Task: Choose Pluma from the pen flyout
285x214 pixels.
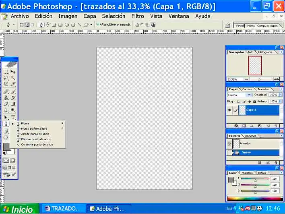Action: (25, 123)
